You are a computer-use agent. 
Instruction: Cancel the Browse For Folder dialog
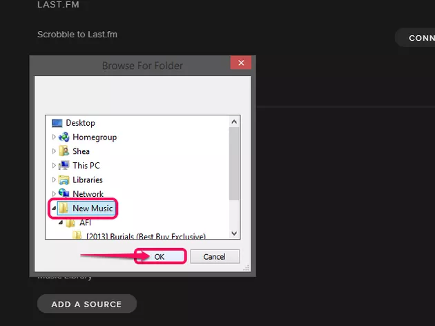point(215,257)
